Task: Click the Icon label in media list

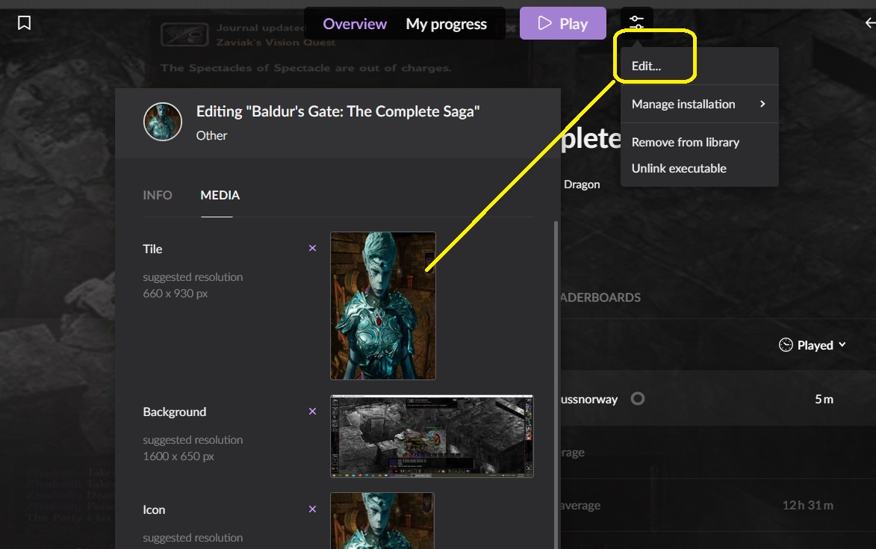Action: pos(154,509)
